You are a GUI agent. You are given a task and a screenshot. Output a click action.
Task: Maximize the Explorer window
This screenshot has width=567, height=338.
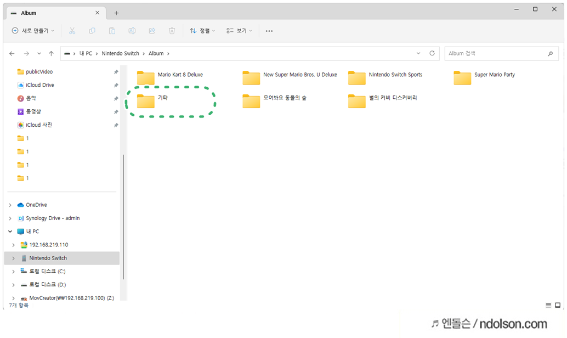click(x=535, y=9)
